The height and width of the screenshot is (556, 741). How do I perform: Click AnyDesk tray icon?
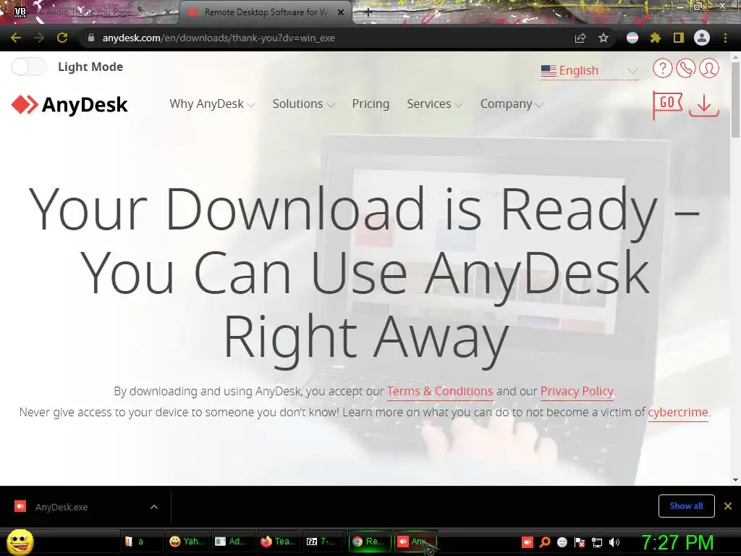[528, 542]
